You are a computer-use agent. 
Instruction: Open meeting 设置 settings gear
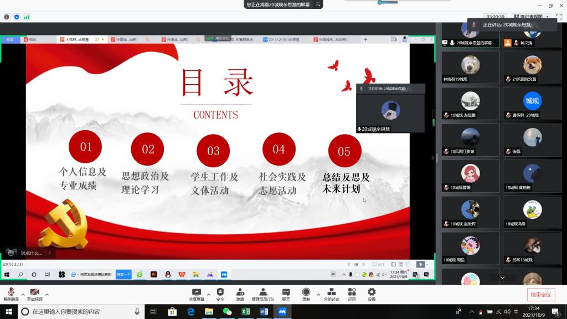coord(372,294)
